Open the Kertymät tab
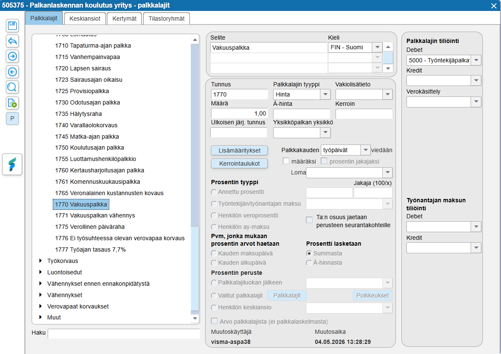 click(x=124, y=19)
